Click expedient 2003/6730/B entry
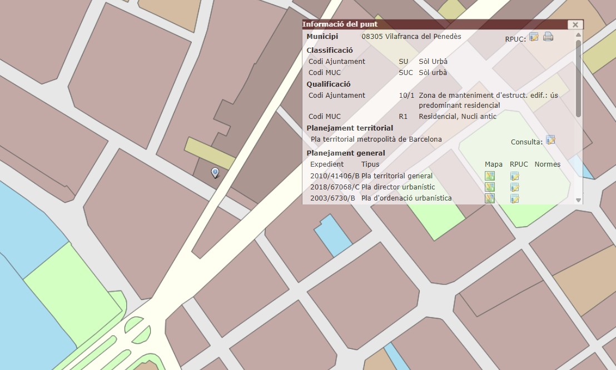Image resolution: width=616 pixels, height=370 pixels. [332, 198]
